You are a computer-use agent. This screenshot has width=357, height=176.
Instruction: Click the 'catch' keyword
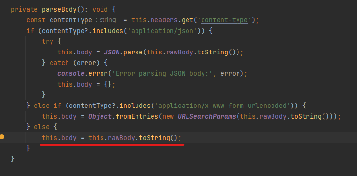(x=59, y=63)
